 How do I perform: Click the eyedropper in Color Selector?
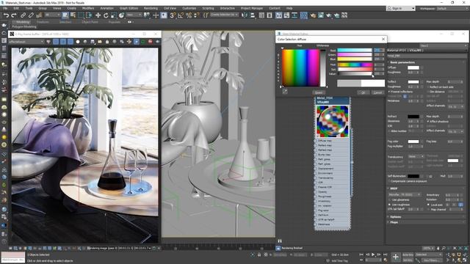click(285, 92)
